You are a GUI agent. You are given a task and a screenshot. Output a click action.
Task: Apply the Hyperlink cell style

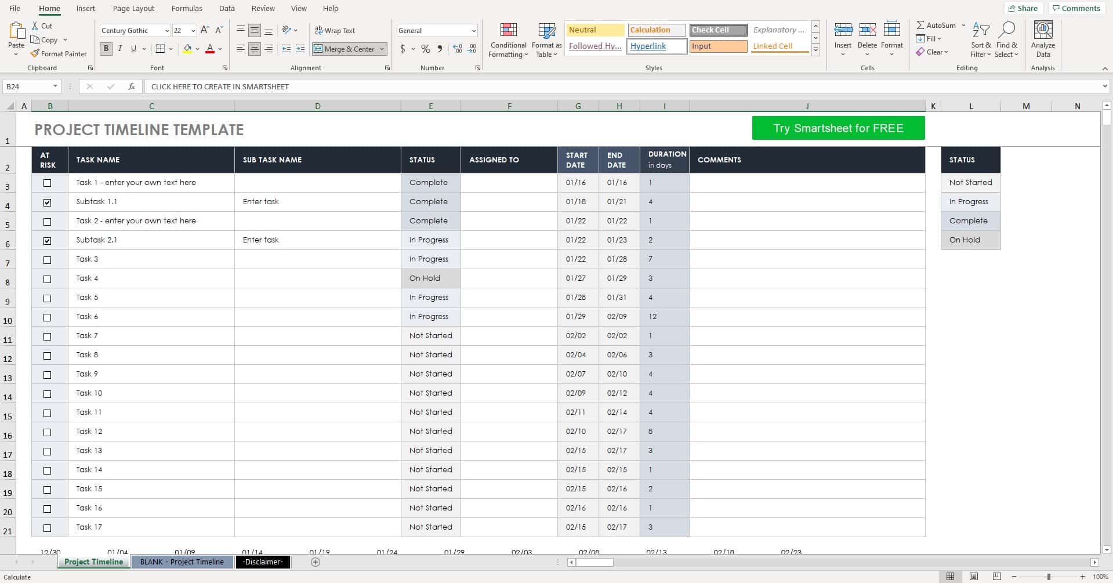657,46
